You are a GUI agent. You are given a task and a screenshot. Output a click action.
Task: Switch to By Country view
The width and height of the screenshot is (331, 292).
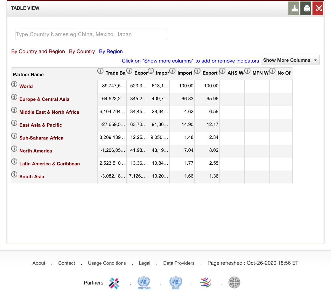pyautogui.click(x=82, y=51)
